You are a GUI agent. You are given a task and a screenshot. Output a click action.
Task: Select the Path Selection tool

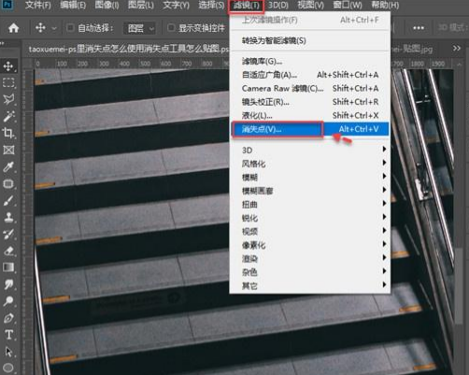point(8,352)
